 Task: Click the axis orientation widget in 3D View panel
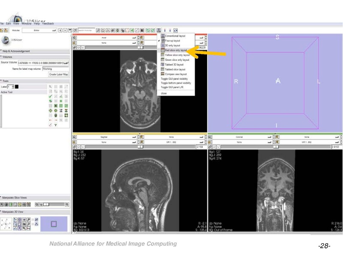[6, 224]
